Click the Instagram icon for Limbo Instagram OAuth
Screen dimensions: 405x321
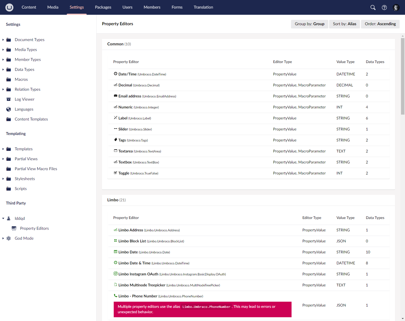pos(115,273)
